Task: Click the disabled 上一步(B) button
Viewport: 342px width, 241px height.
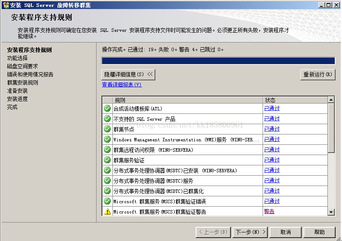Action: click(x=214, y=232)
